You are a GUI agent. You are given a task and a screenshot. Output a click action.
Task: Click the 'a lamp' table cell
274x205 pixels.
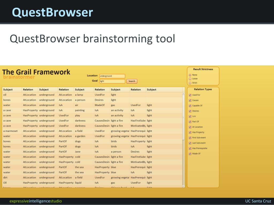(x=79, y=95)
